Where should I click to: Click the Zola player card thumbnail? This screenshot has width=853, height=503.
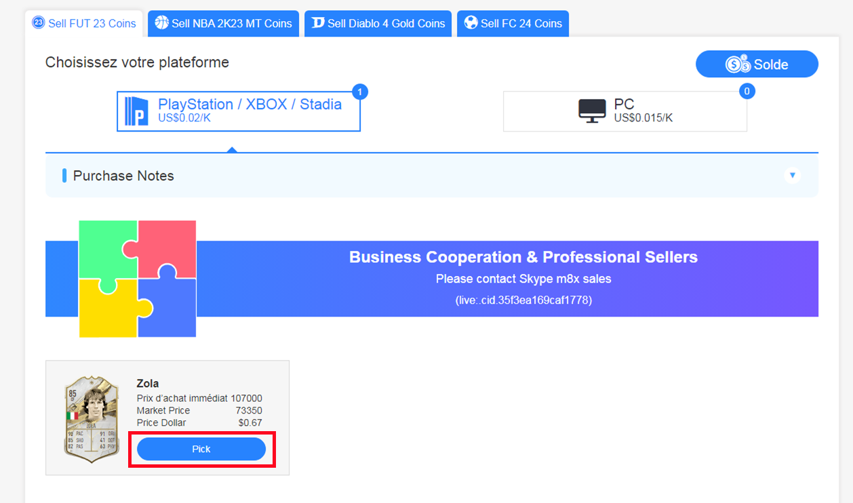coord(92,420)
